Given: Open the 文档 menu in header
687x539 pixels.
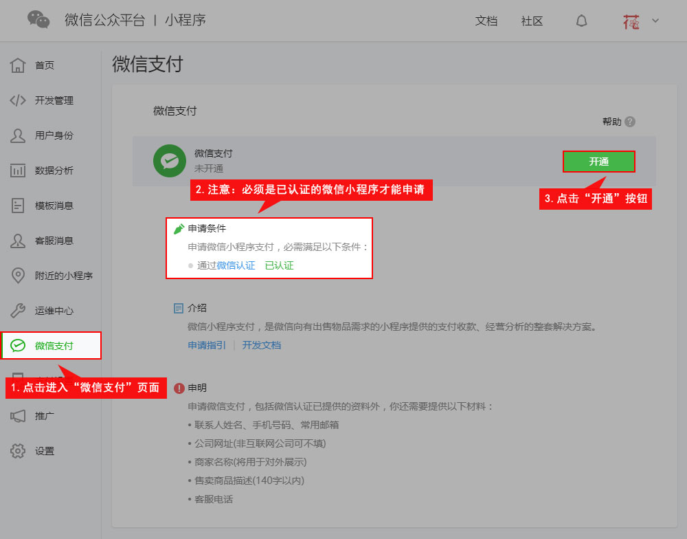Looking at the screenshot, I should [486, 21].
